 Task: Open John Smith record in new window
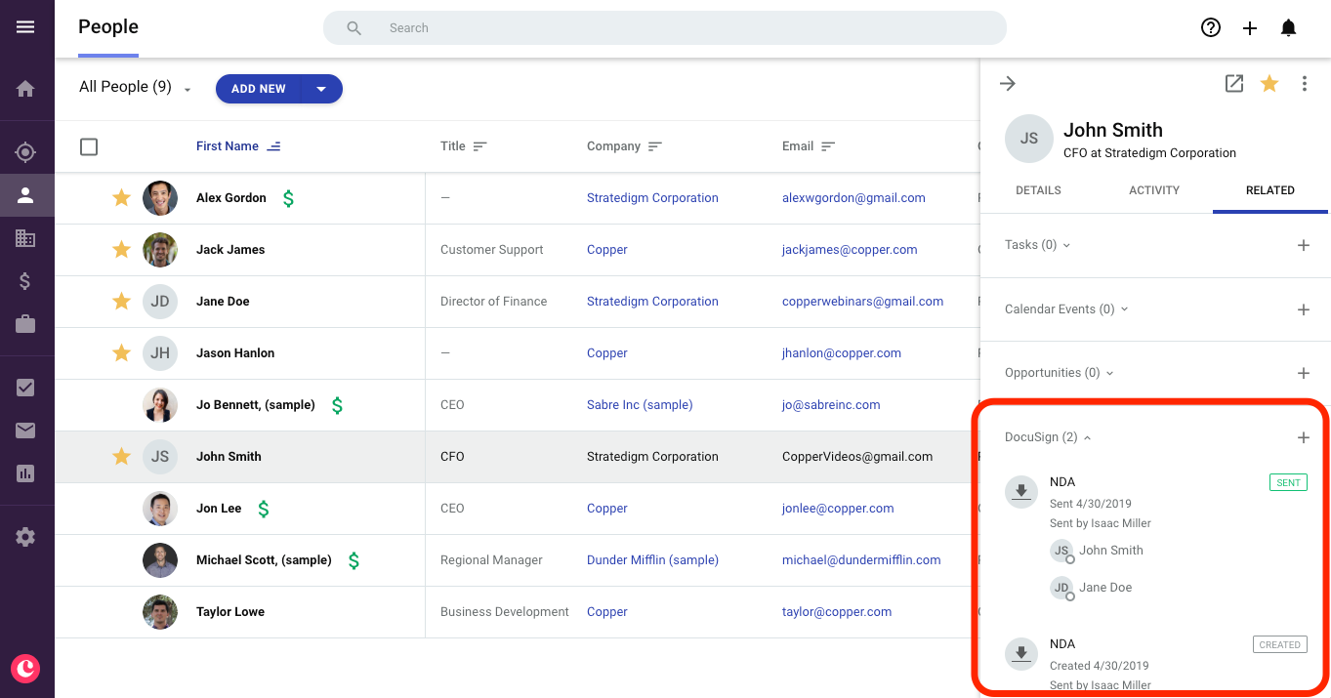[x=1234, y=84]
